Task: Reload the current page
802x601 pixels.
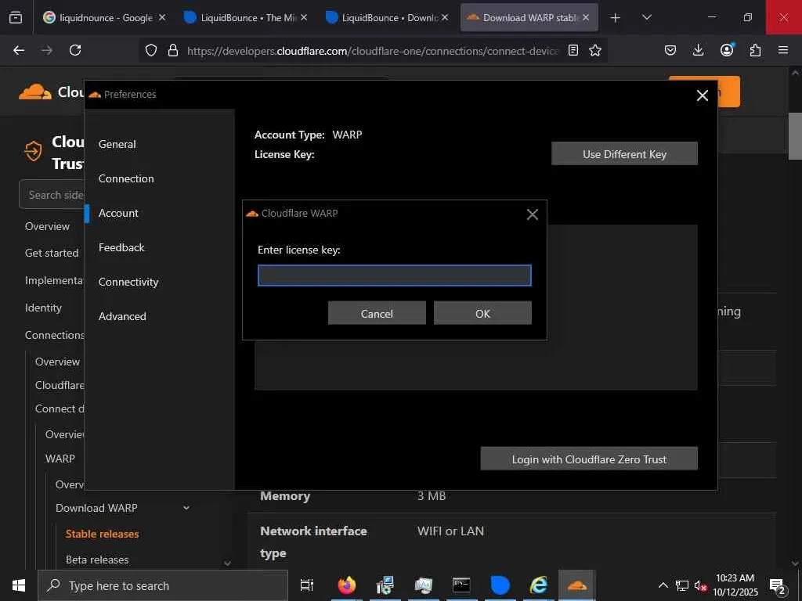Action: [75, 50]
